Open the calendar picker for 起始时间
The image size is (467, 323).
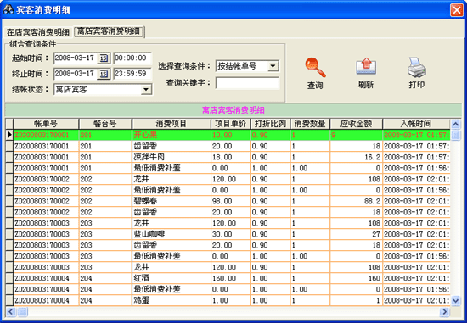tap(104, 58)
